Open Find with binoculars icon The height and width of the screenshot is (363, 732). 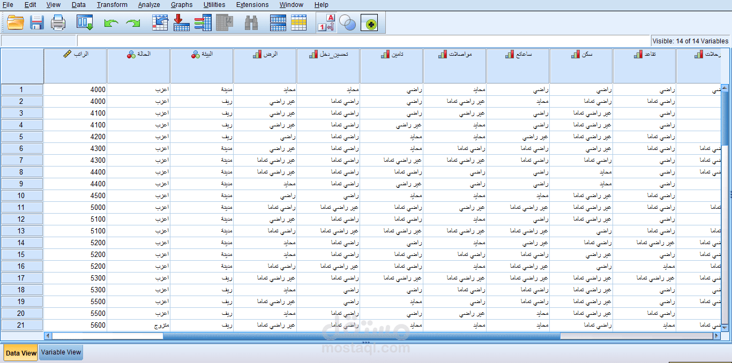pyautogui.click(x=251, y=22)
